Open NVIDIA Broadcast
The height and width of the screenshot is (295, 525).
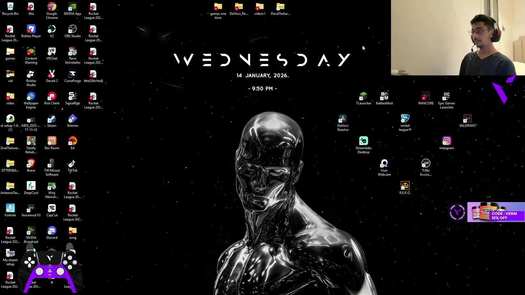pyautogui.click(x=31, y=235)
